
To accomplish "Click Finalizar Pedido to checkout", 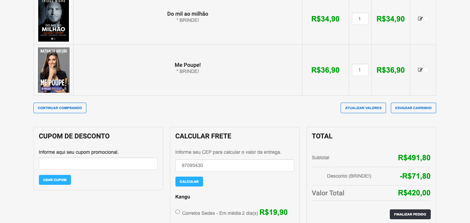I will click(x=410, y=214).
